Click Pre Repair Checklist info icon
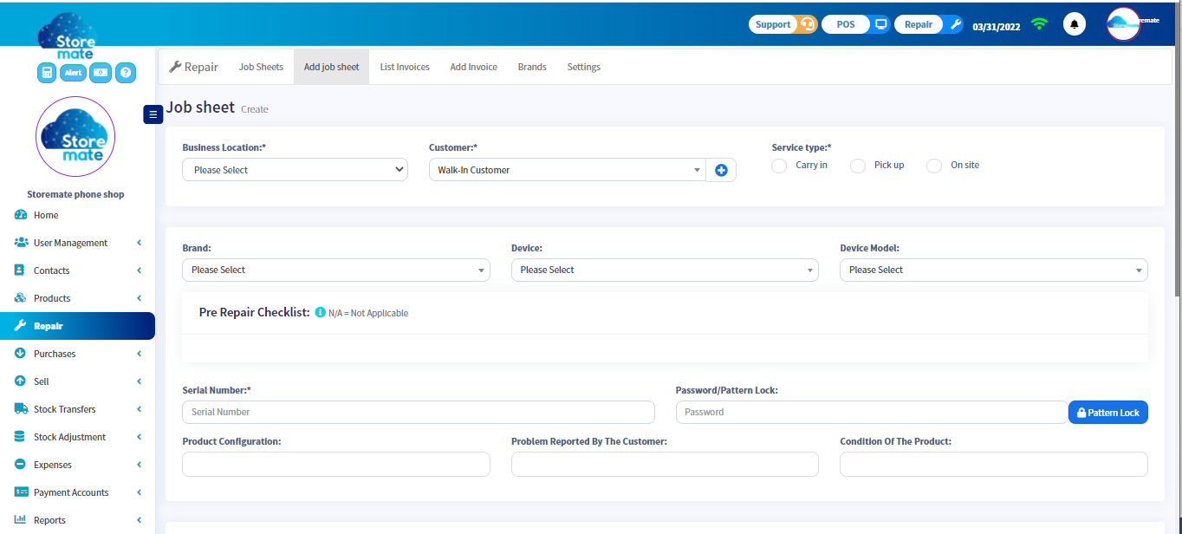This screenshot has height=534, width=1182. coord(320,312)
